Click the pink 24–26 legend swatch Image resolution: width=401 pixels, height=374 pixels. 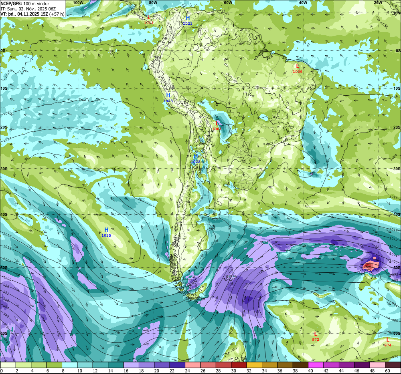[x=193, y=365]
